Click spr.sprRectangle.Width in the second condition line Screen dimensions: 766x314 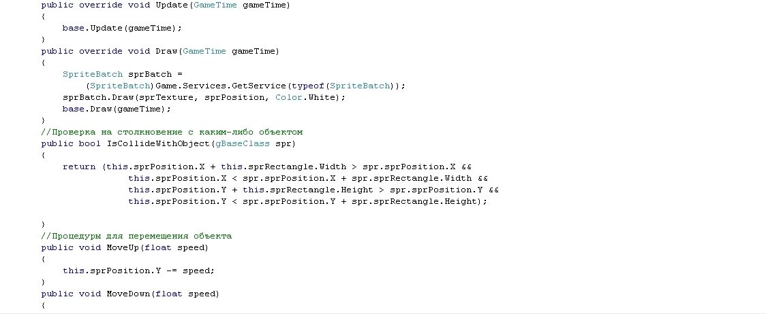click(x=412, y=179)
